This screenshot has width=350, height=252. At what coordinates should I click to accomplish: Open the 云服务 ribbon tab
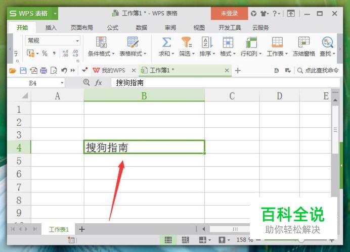point(260,28)
